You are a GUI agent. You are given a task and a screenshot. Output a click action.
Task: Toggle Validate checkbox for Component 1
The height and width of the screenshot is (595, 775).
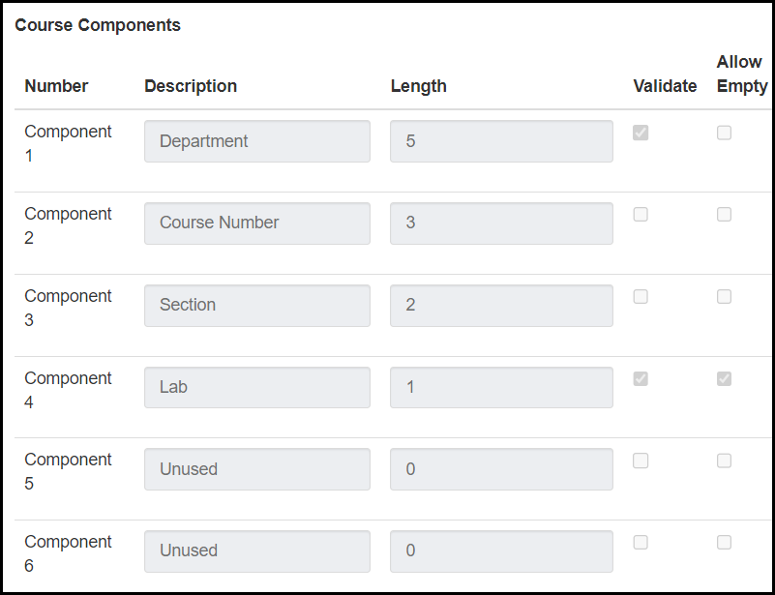641,133
